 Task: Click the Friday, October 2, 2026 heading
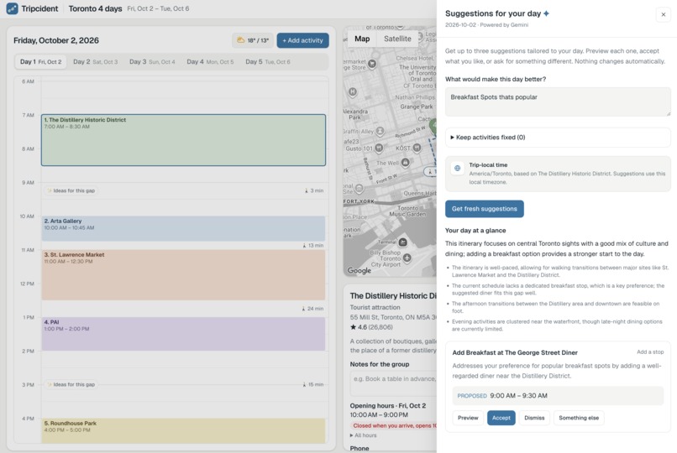56,40
